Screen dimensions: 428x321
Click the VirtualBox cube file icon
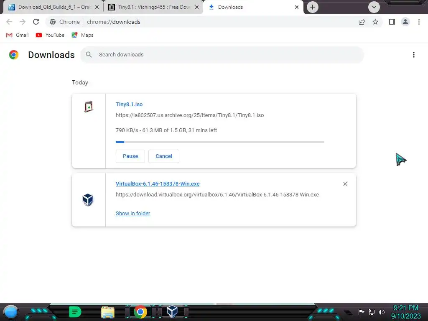(88, 200)
